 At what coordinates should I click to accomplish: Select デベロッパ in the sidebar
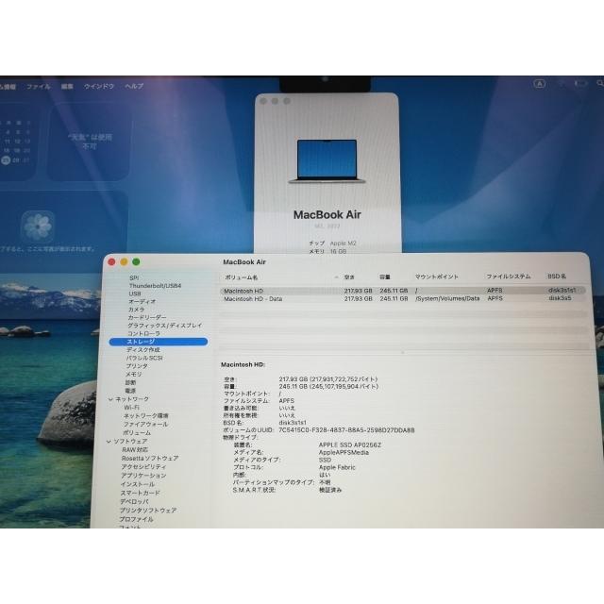click(x=134, y=502)
